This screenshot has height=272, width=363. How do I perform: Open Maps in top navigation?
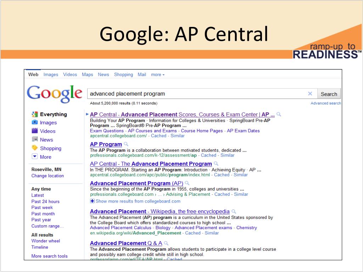pos(87,75)
